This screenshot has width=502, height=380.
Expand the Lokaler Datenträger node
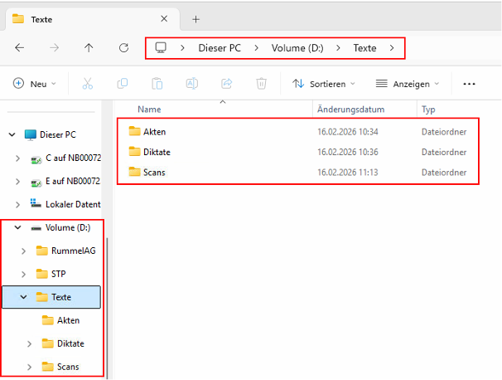pos(17,205)
